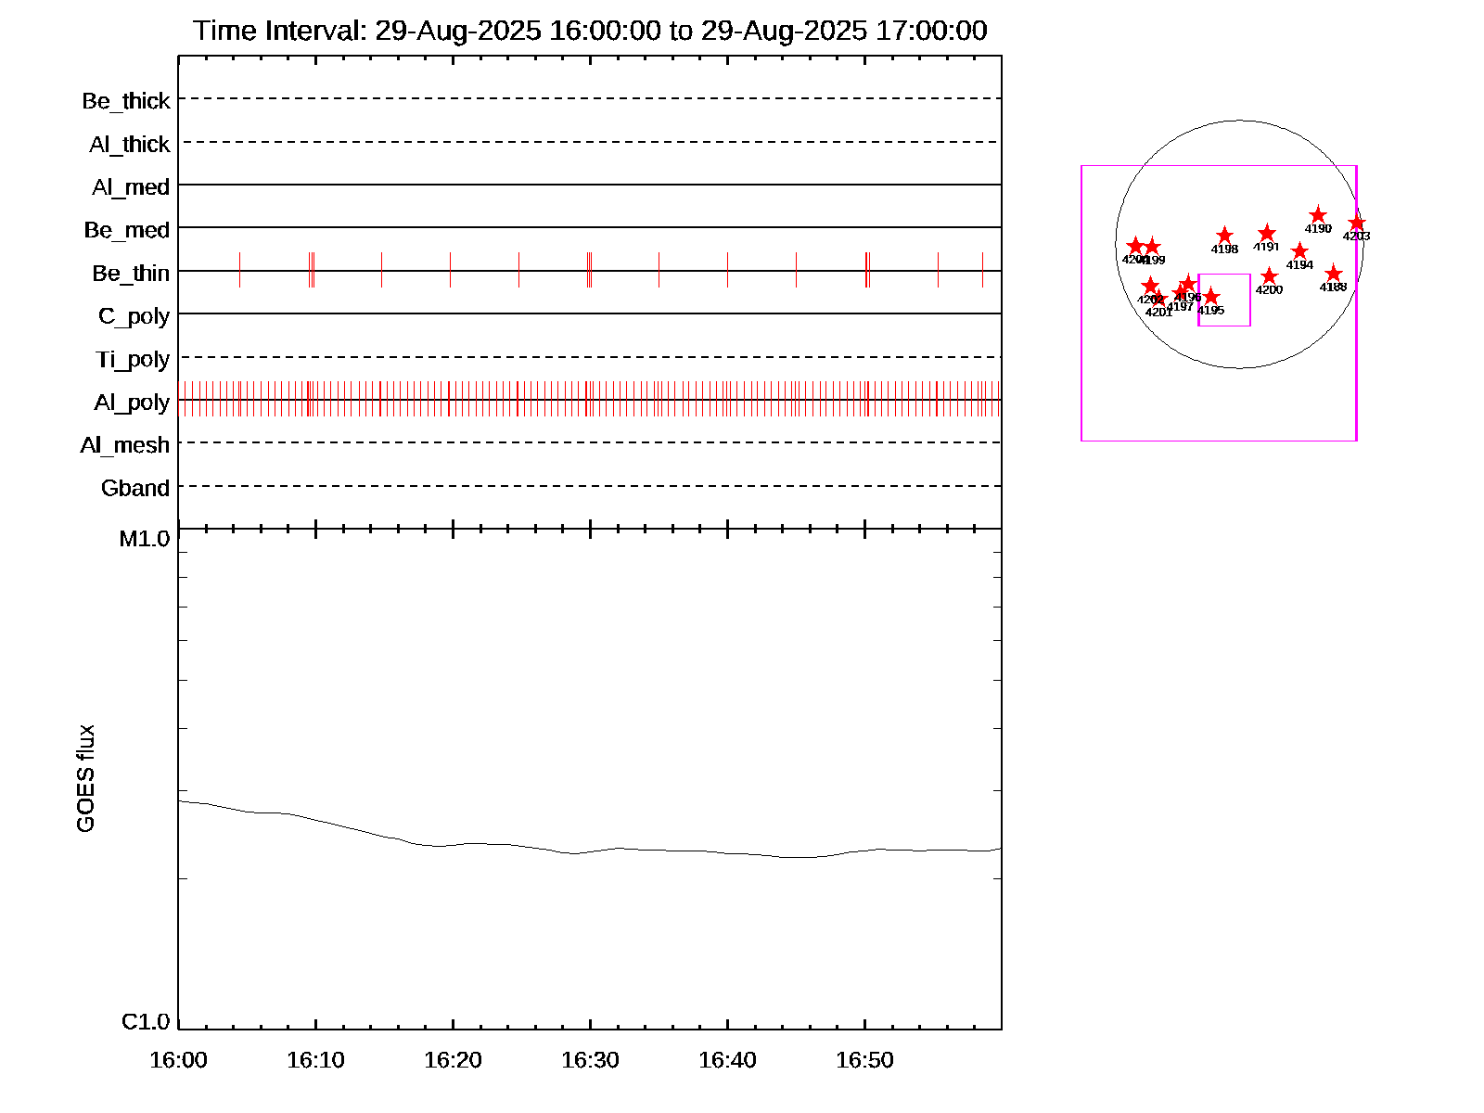Click the star marker labeled 4200
1484x1113 pixels.
point(1269,276)
